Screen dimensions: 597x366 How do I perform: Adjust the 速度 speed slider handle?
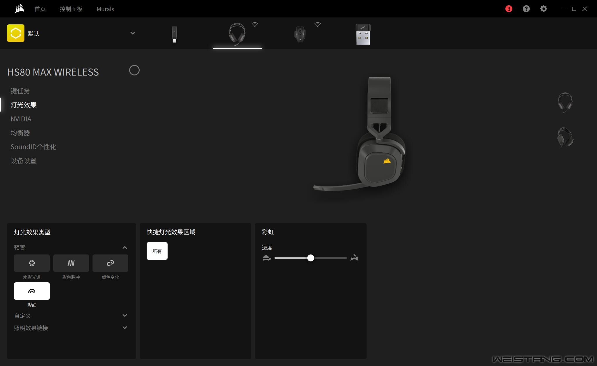click(x=311, y=258)
